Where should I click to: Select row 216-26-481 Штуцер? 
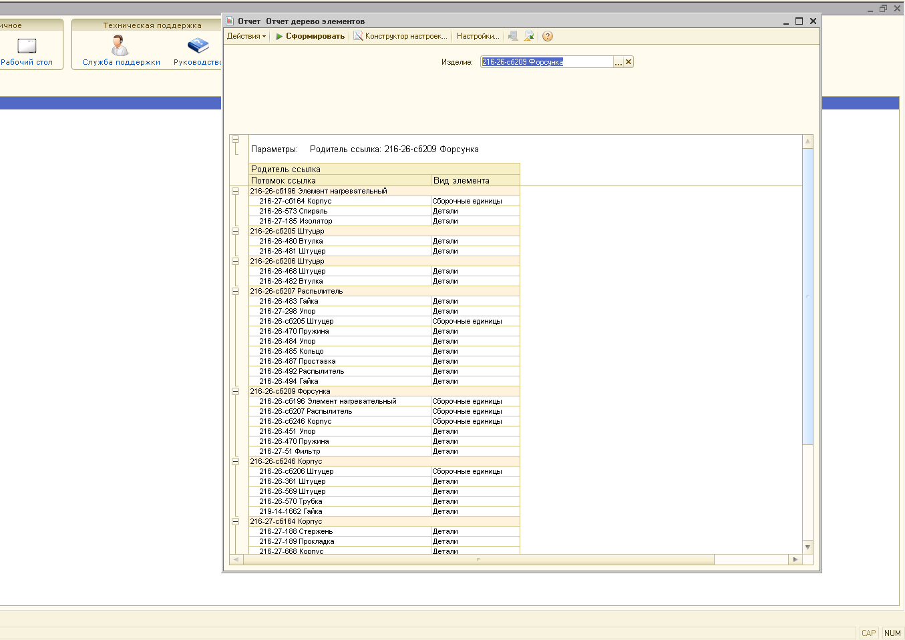pos(384,251)
